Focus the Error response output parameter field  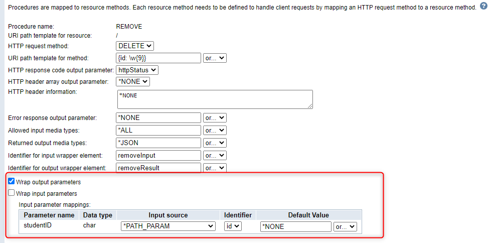158,118
